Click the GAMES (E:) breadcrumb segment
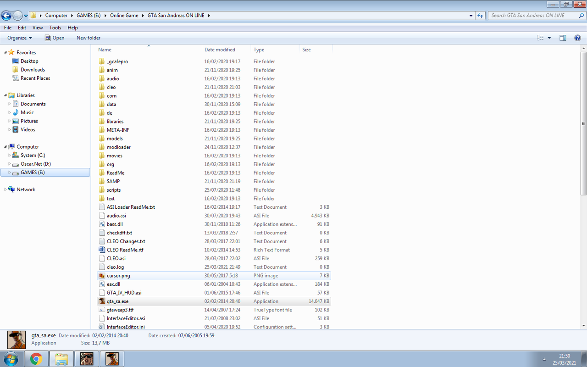The width and height of the screenshot is (587, 367). point(89,16)
